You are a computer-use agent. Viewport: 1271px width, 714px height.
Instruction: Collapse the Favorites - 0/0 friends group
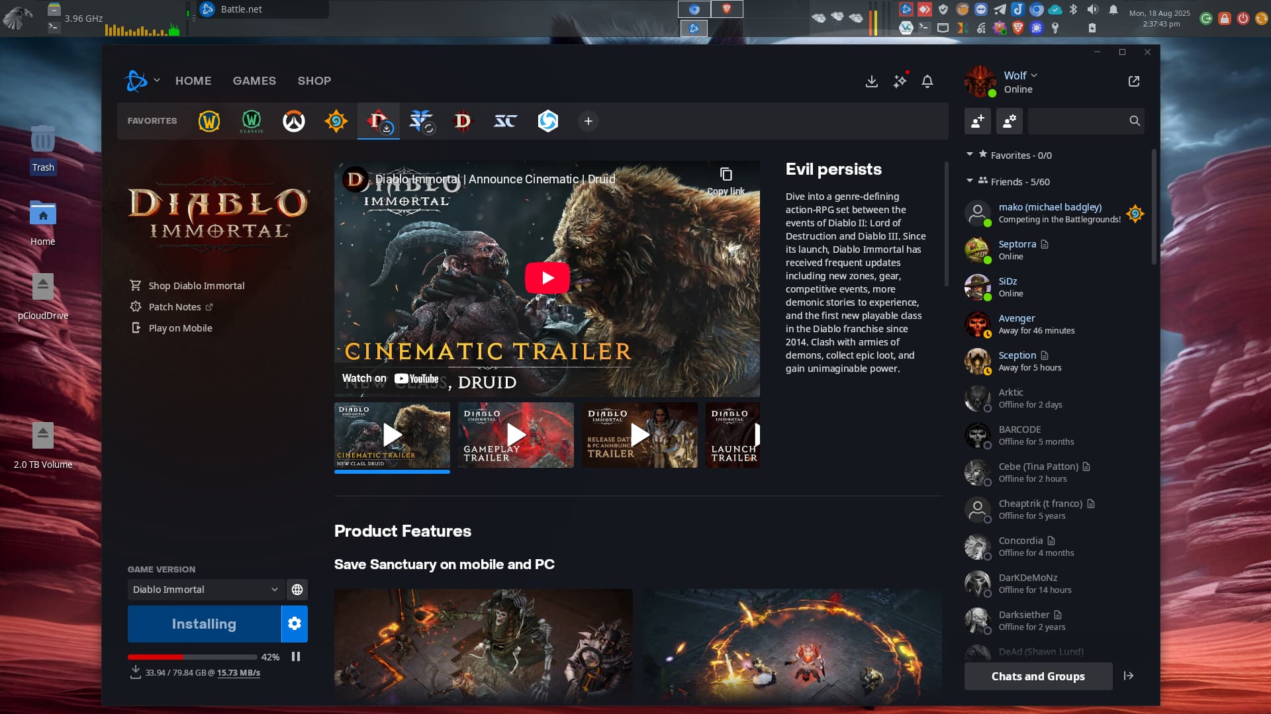point(970,154)
